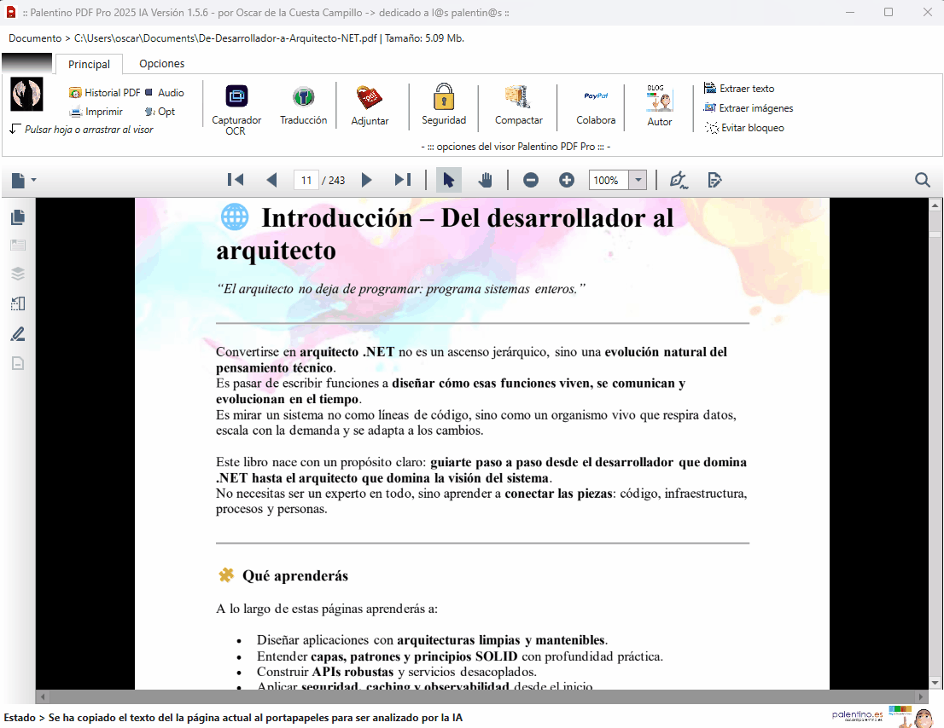Open the PayPal Colabora option

tap(596, 97)
